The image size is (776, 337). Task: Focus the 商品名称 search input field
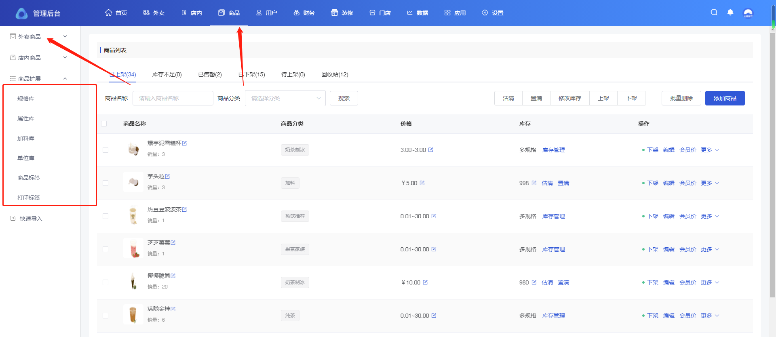tap(173, 98)
